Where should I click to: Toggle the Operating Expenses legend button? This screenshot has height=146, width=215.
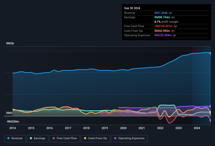click(x=129, y=138)
